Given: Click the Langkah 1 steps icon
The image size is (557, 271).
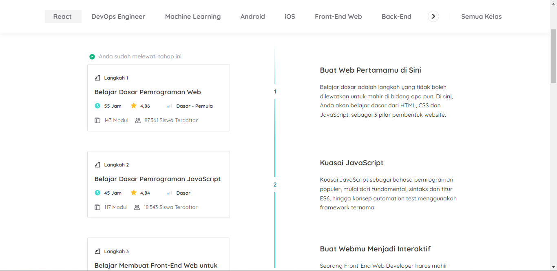Looking at the screenshot, I should coord(97,78).
